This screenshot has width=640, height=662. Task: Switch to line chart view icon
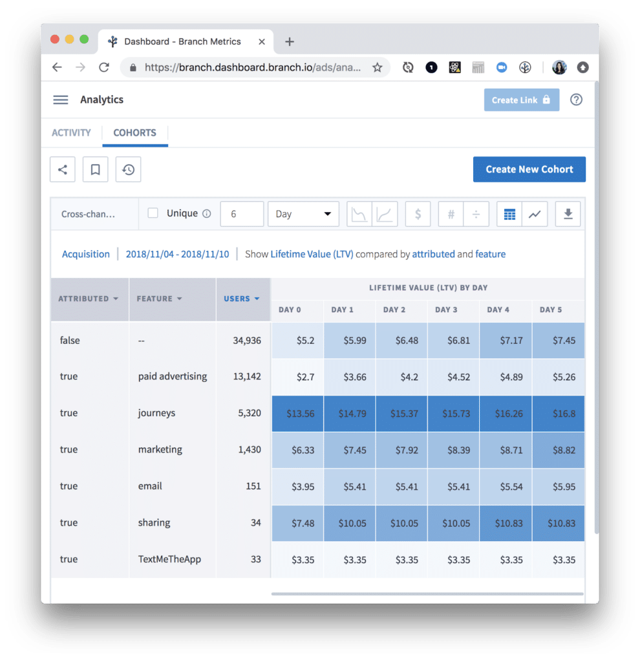click(535, 214)
